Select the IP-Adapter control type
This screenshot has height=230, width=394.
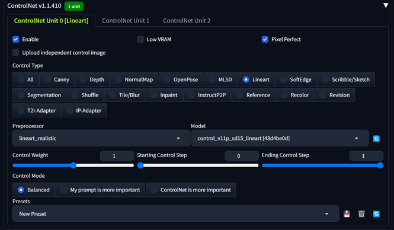(84, 110)
